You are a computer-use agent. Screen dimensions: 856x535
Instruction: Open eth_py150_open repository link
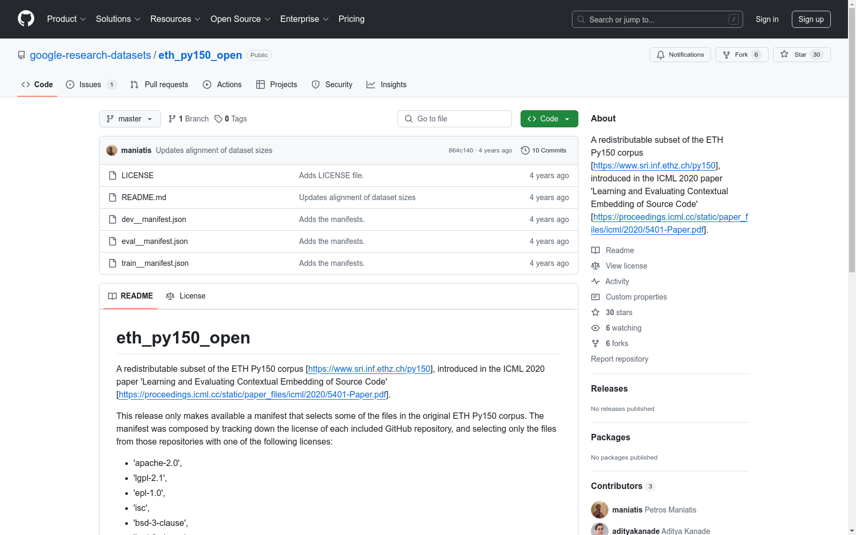click(200, 55)
